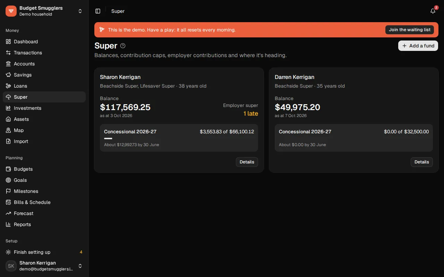The height and width of the screenshot is (277, 444).
Task: Expand the Budget Smugglers household switcher chevron
Action: 80,11
